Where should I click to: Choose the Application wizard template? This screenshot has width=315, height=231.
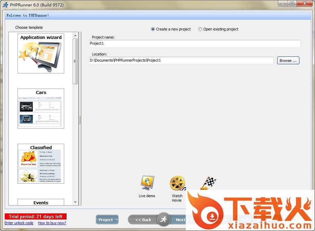click(x=41, y=53)
